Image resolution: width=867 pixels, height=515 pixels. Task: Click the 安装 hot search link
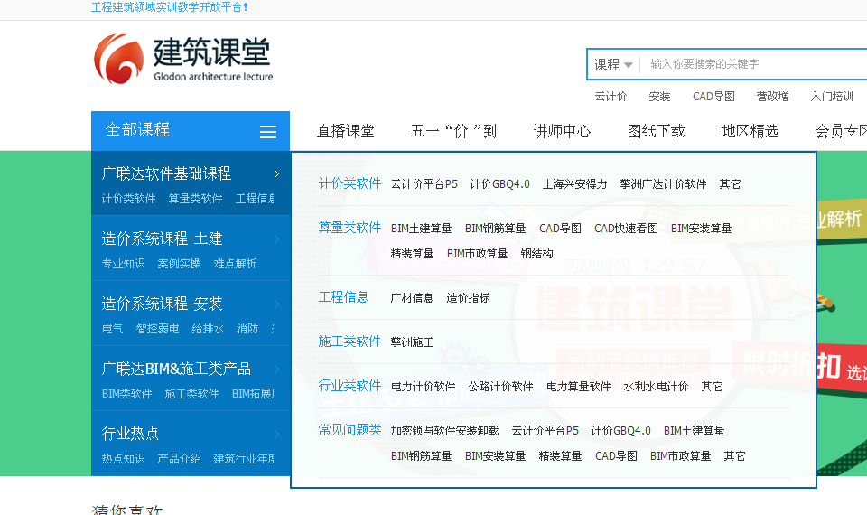659,97
